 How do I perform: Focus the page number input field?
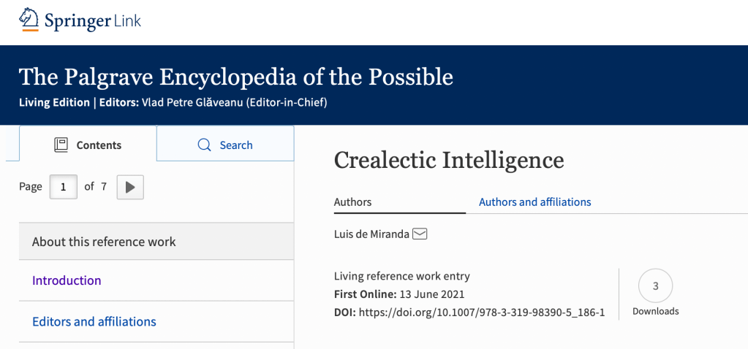coord(64,187)
